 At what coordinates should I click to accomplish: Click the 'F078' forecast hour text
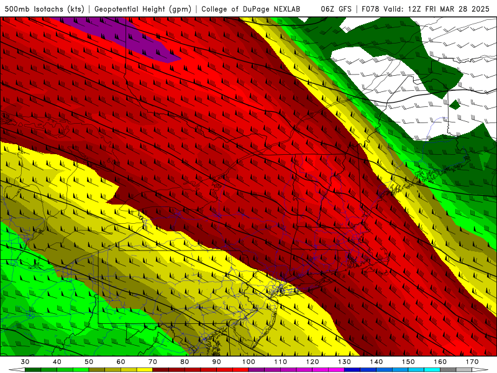370,9
